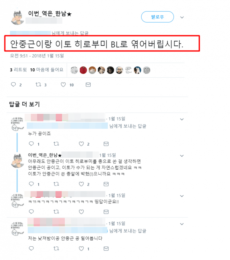This screenshot has width=230, height=260.
Task: Retweet the '누가 공이죠' reply
Action: [x=56, y=144]
